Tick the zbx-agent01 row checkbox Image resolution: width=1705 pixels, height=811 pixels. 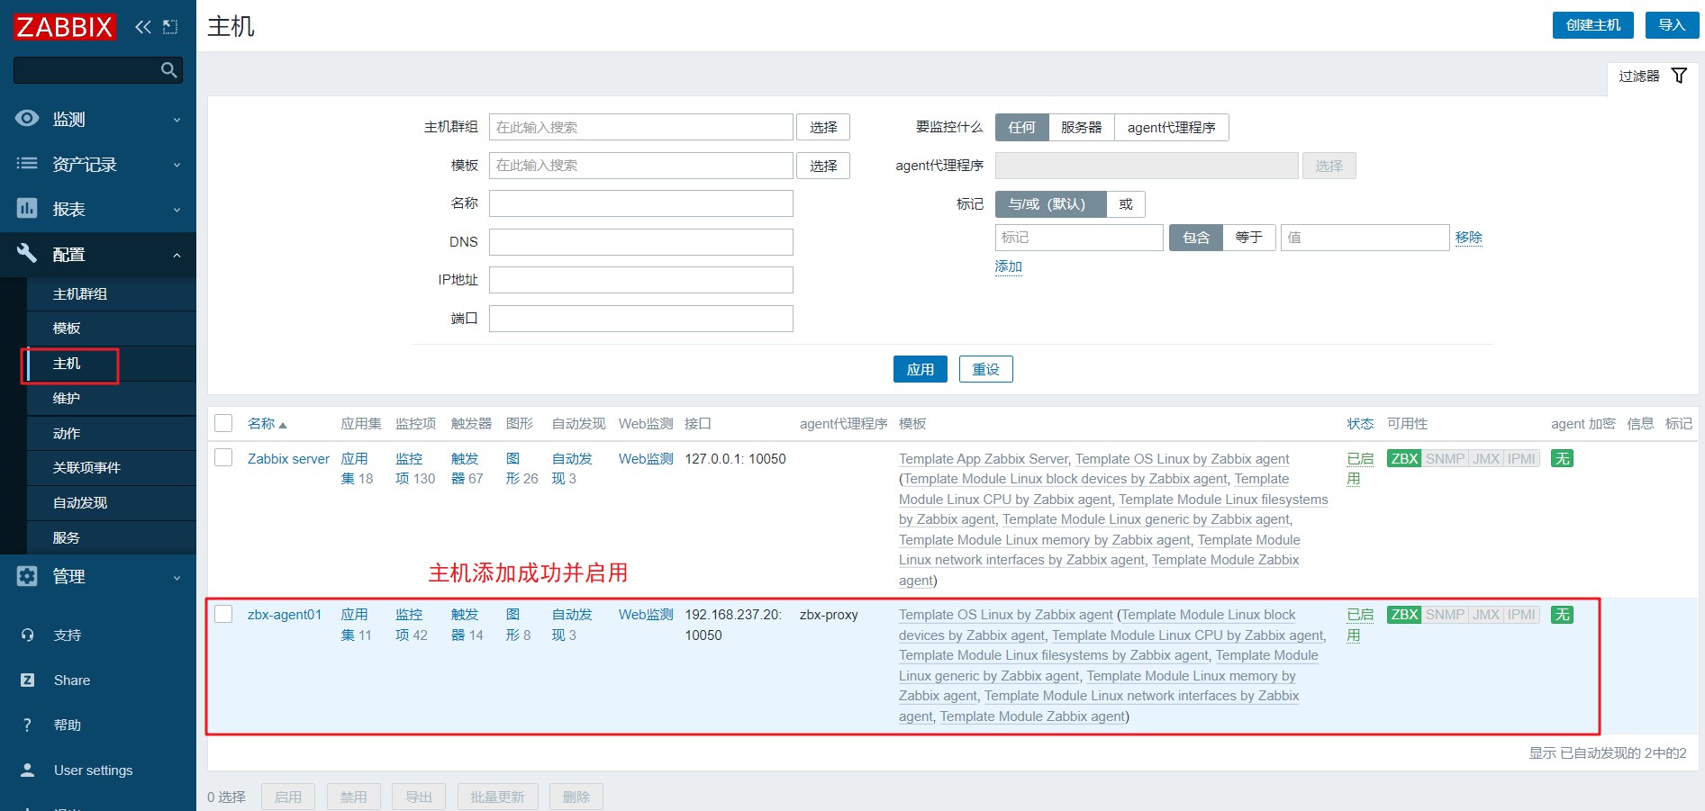[223, 614]
